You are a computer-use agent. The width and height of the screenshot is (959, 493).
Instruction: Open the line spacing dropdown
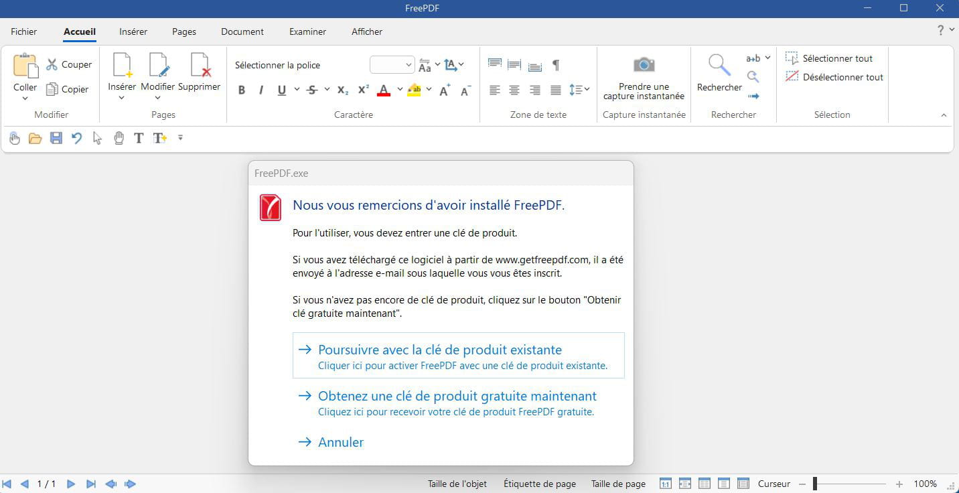coord(579,90)
